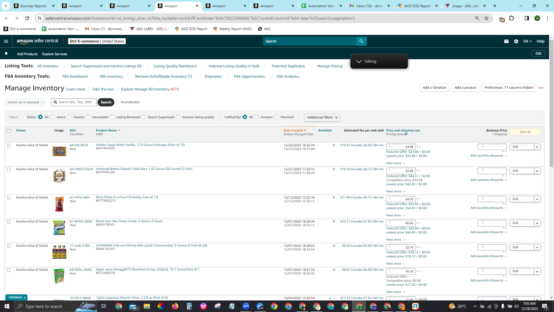Open the settings gear icon
This screenshot has height=312, width=554.
coord(516,41)
